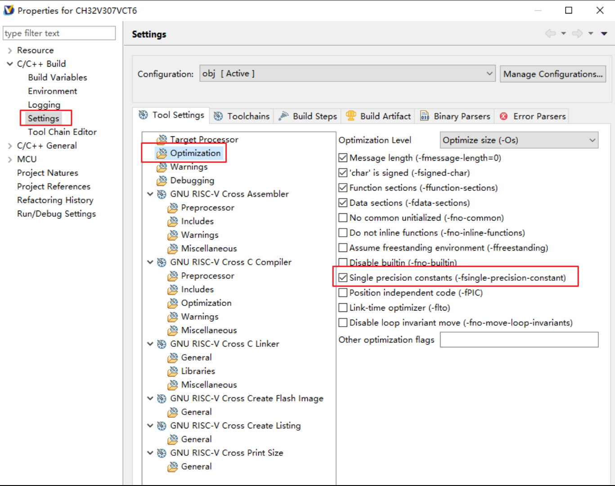Click Print Size tool icon
The image size is (615, 486).
pyautogui.click(x=162, y=453)
